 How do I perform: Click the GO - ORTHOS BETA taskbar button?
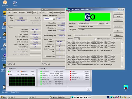pos(81,97)
